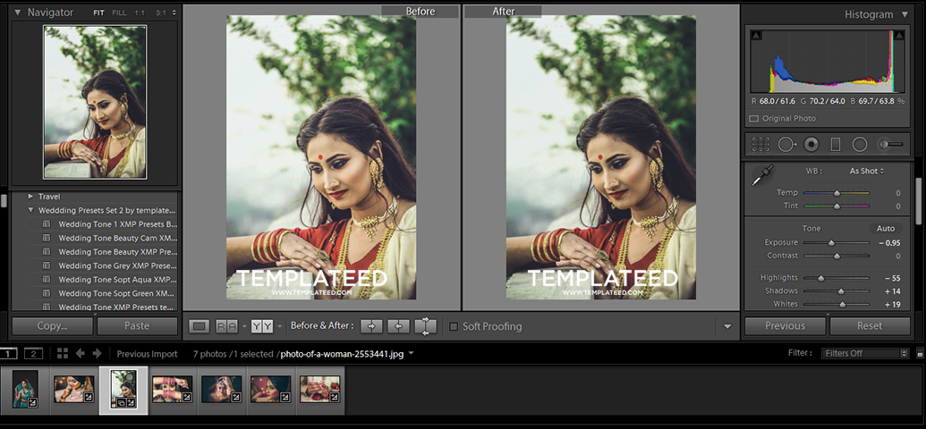Set Navigator zoom to FIT
926x429 pixels.
point(100,13)
